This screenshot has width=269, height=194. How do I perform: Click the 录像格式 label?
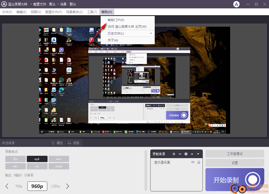pos(12,152)
